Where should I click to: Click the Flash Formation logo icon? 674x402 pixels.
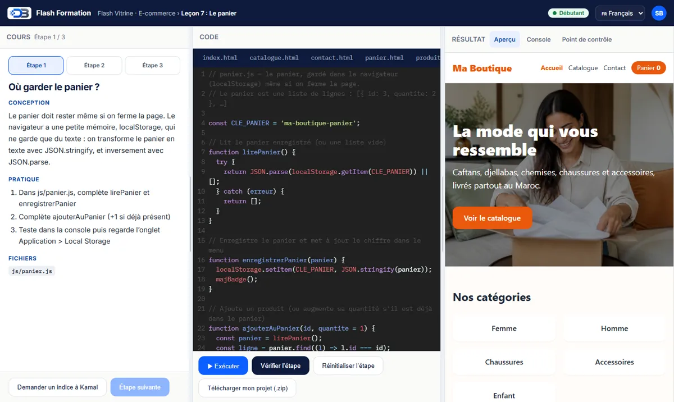tap(19, 13)
